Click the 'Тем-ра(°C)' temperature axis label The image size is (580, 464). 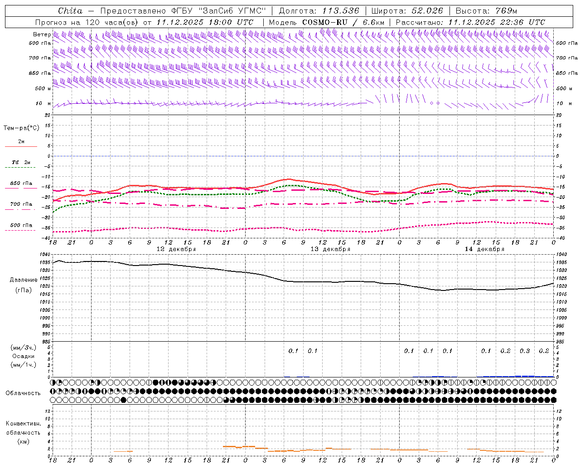point(21,128)
